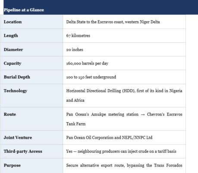Screen dimensions: 198x173
Task: Click '100 to 150 feet underground' value
Action: [91, 77]
